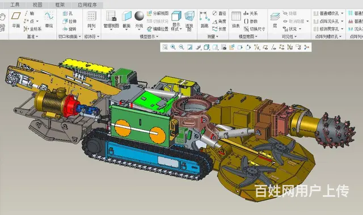This screenshot has width=363, height=215.
Task: Select the 距离 distance measure tool
Action: click(x=204, y=20)
